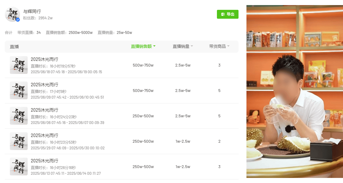The height and width of the screenshot is (183, 343).
Task: Open thumbnail of the 2025/06/06 livestream
Action: 19,116
